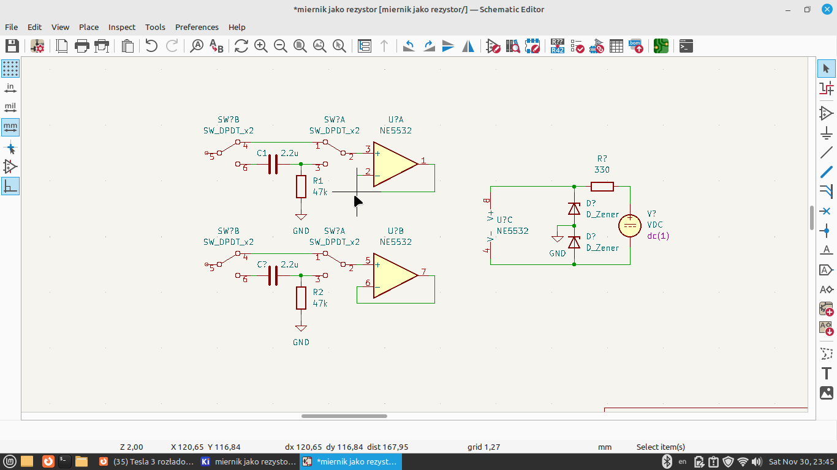
Task: Open footprint assignment tool
Action: 597,46
